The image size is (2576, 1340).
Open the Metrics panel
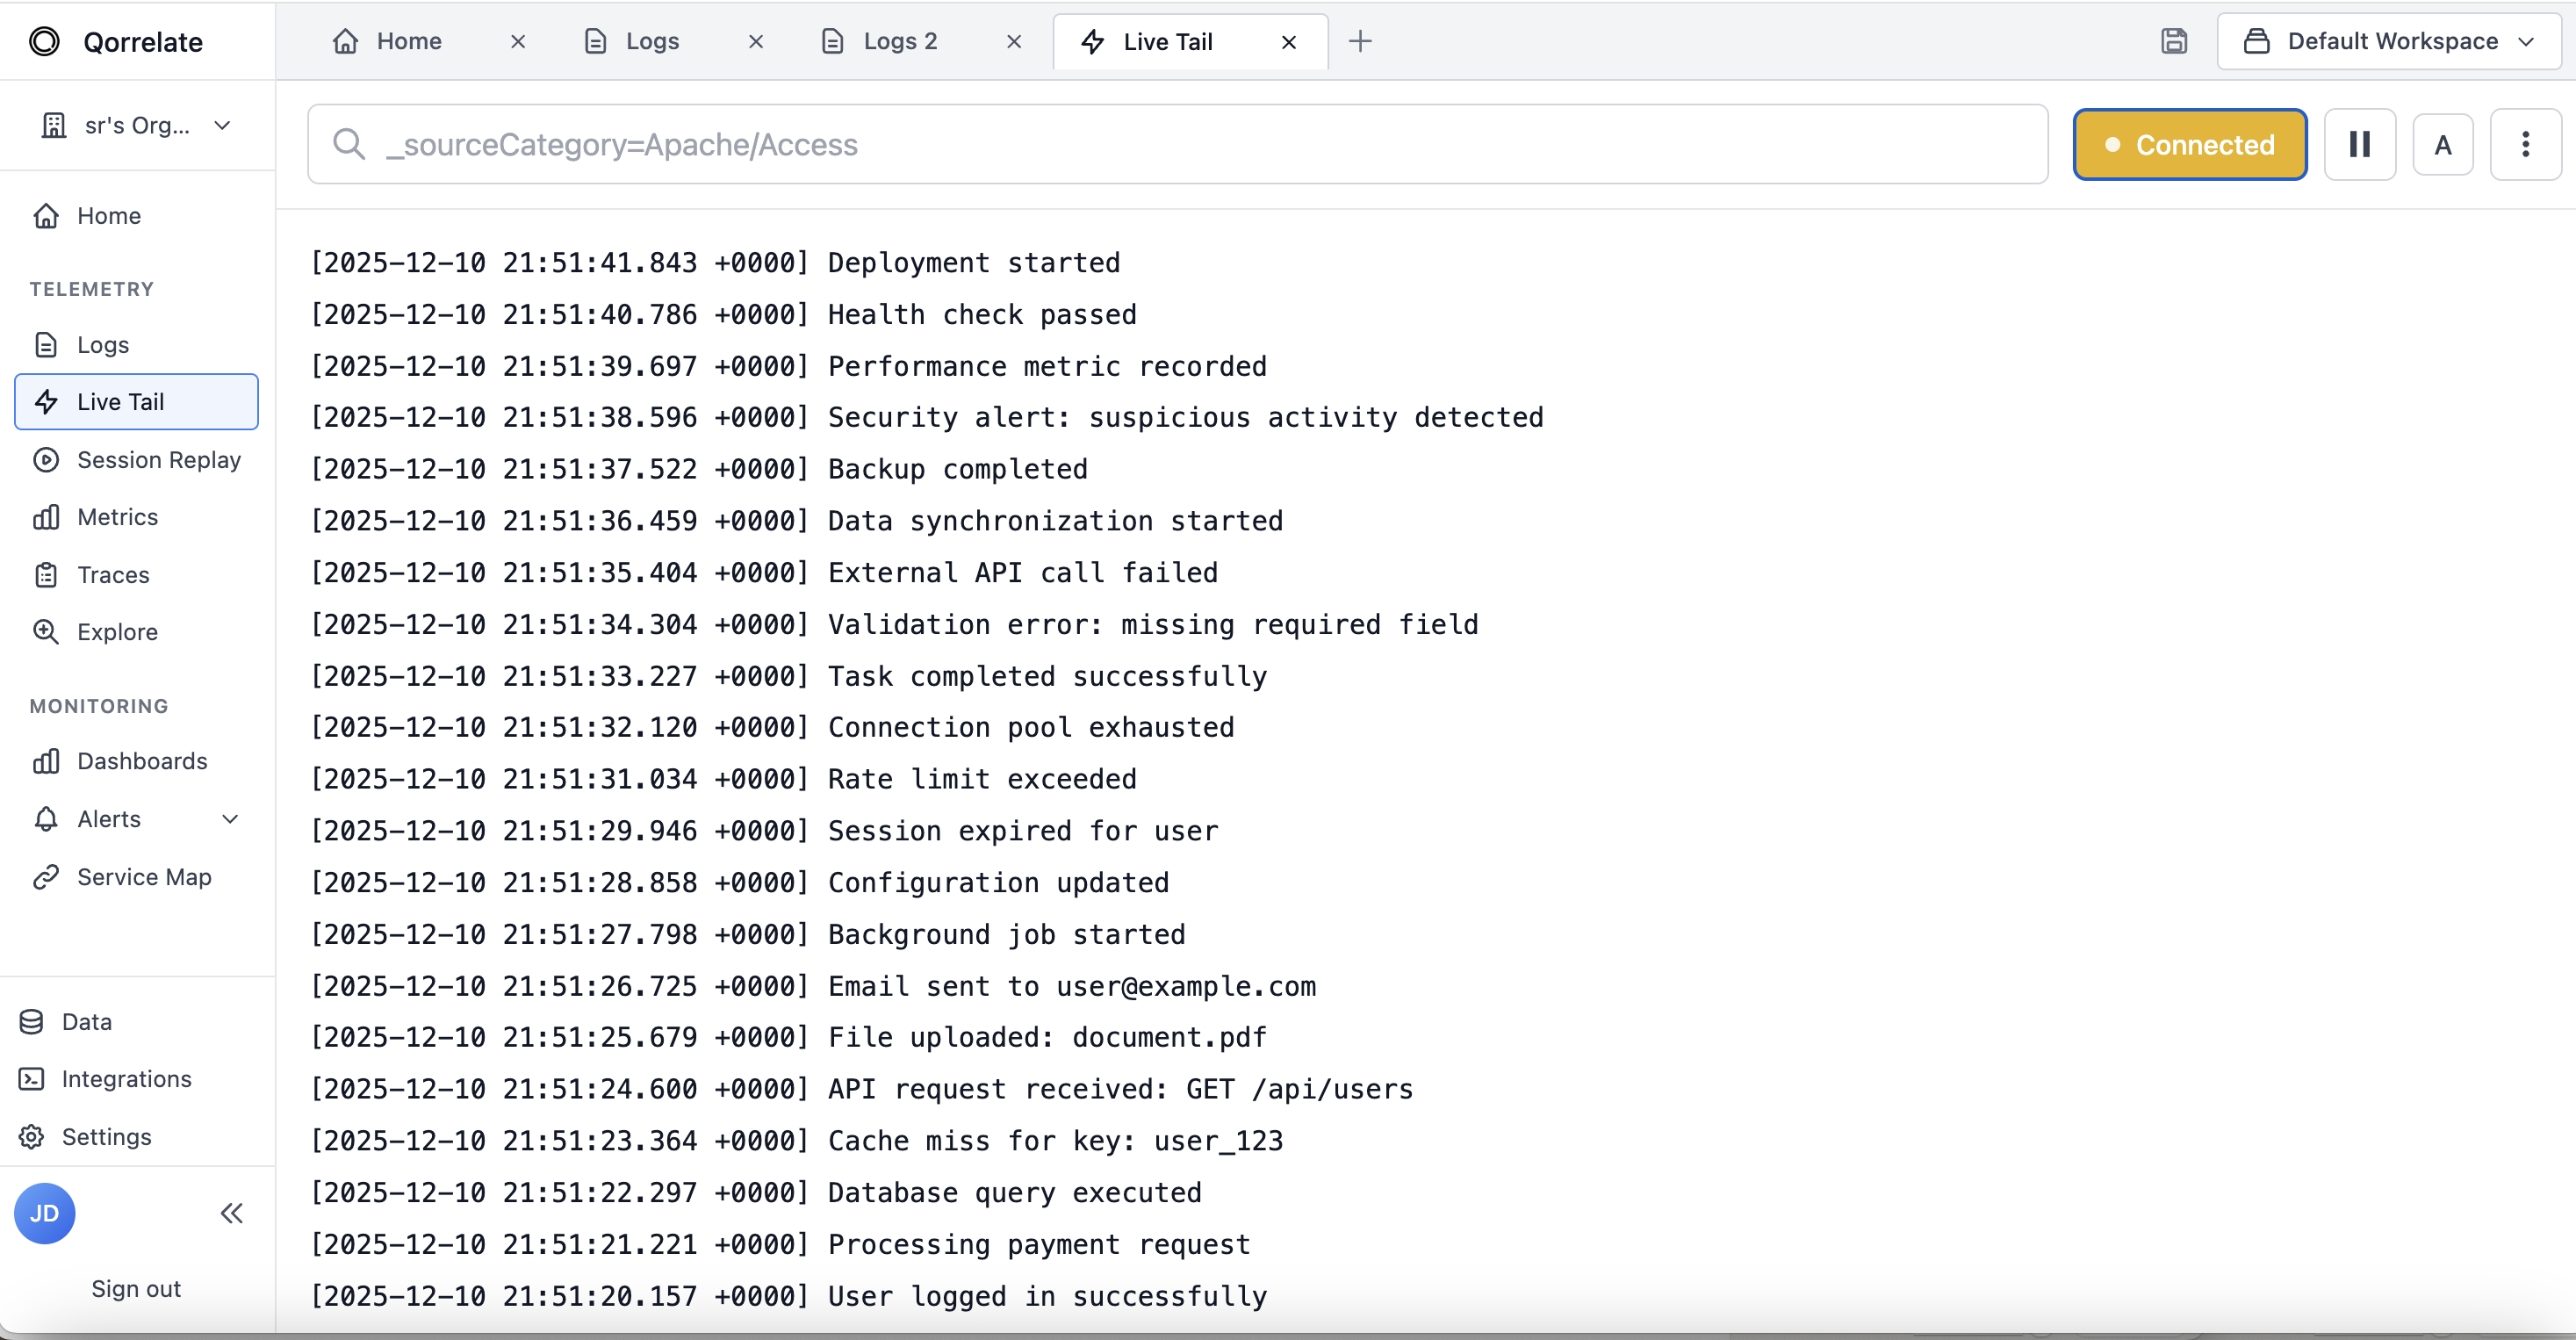tap(118, 516)
